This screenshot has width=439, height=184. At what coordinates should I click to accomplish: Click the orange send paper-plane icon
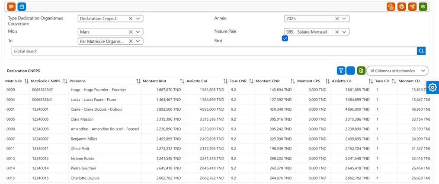(412, 6)
